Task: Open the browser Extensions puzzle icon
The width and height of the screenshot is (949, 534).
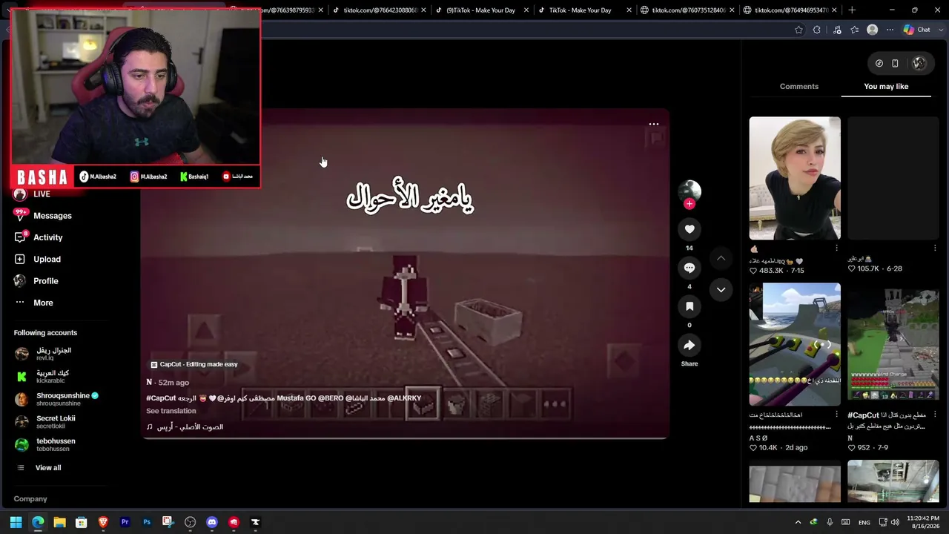Action: 817,30
